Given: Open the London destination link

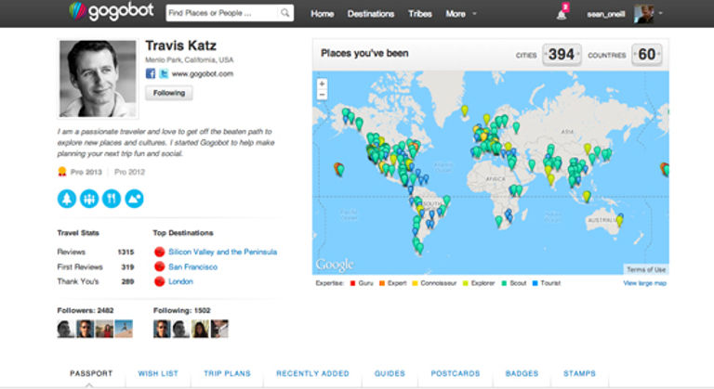Looking at the screenshot, I should click(180, 281).
